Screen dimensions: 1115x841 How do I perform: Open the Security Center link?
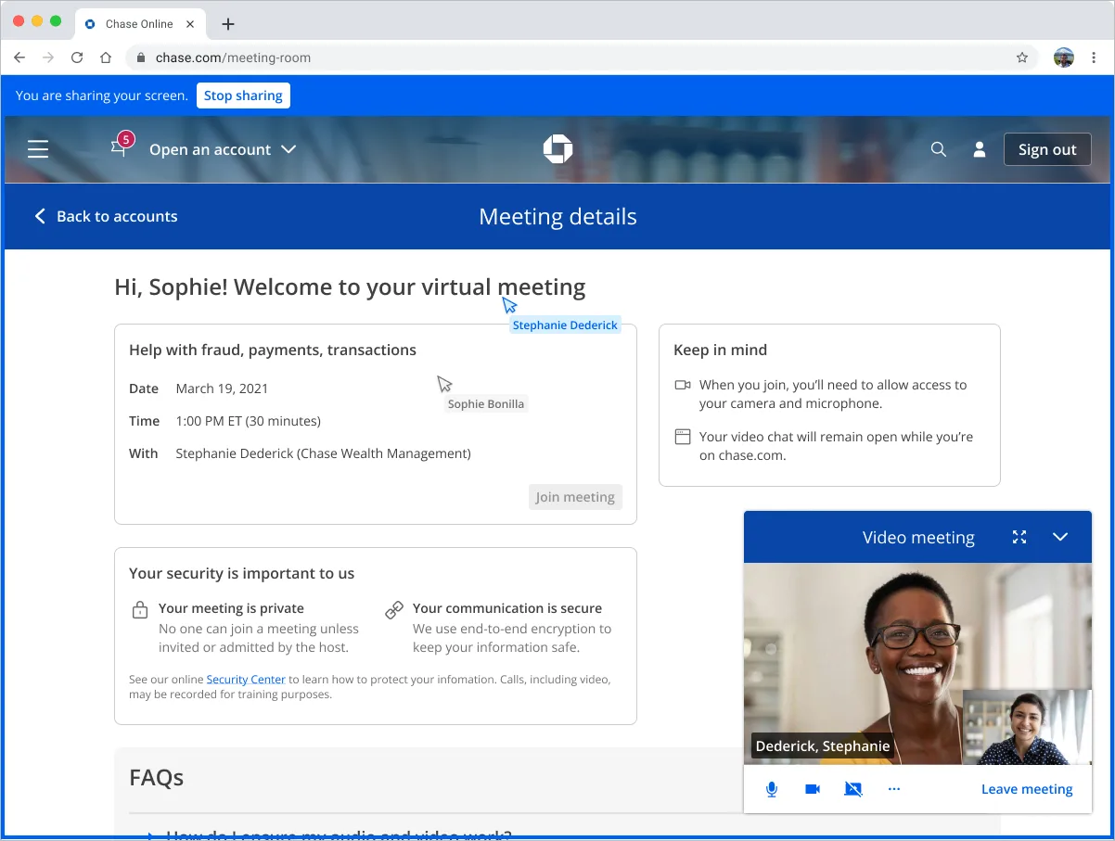[246, 680]
